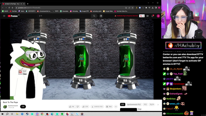Click the TubeBuddy Sign-in Required warning link
Screen dimensions: 206x116
click(126, 16)
